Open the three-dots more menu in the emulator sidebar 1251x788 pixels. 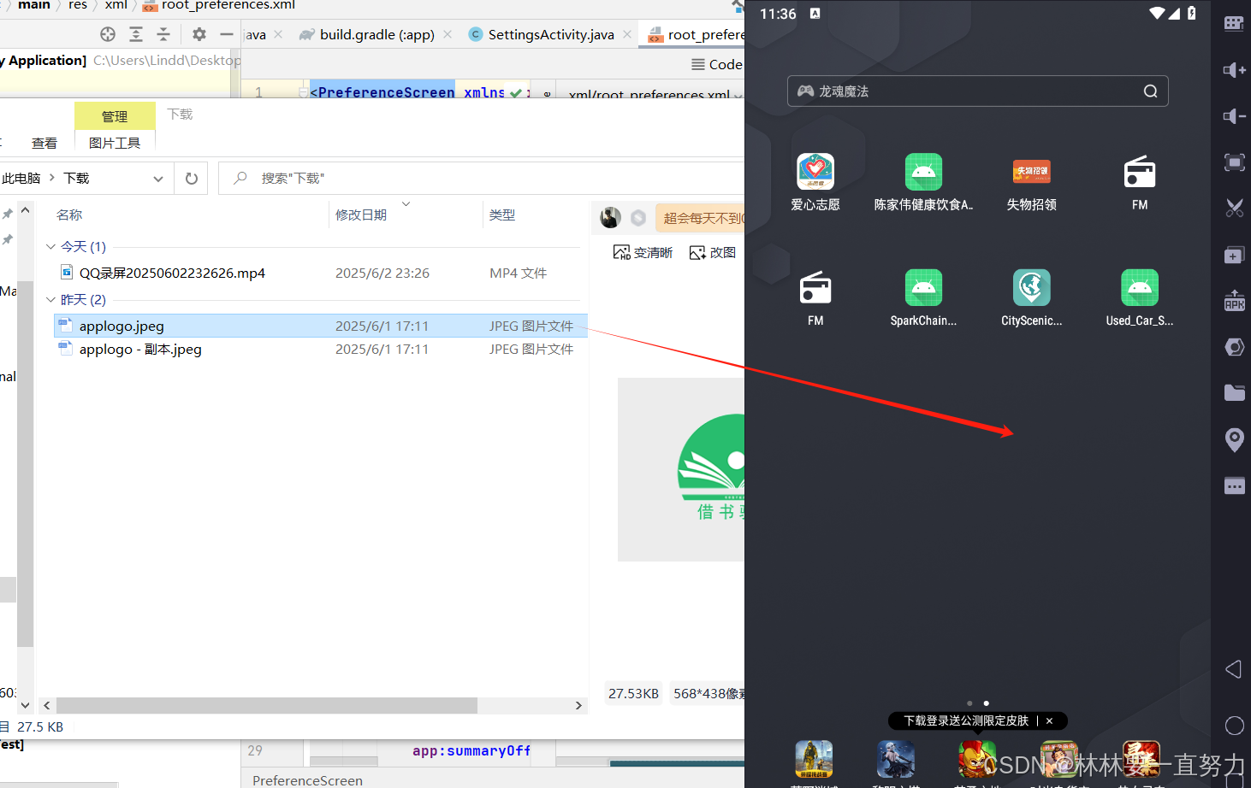1234,486
